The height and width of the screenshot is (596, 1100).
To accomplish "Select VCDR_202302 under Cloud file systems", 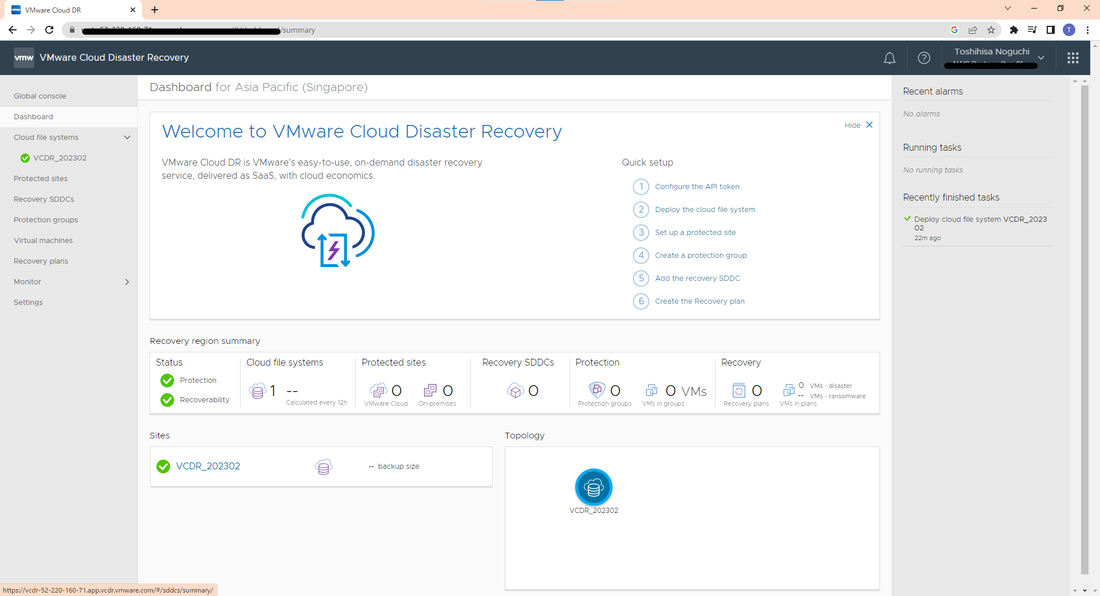I will (60, 158).
